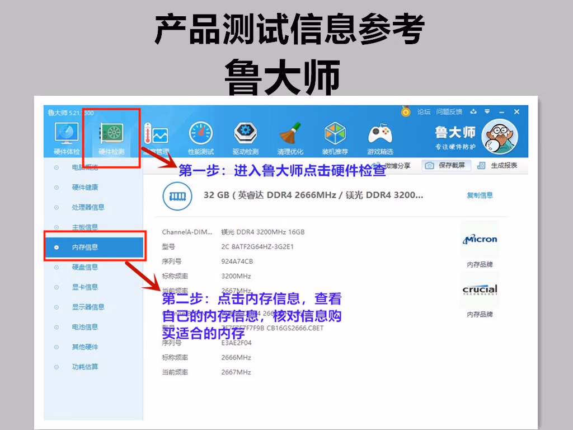Open 论坛 forum link
The width and height of the screenshot is (573, 430).
coord(424,111)
